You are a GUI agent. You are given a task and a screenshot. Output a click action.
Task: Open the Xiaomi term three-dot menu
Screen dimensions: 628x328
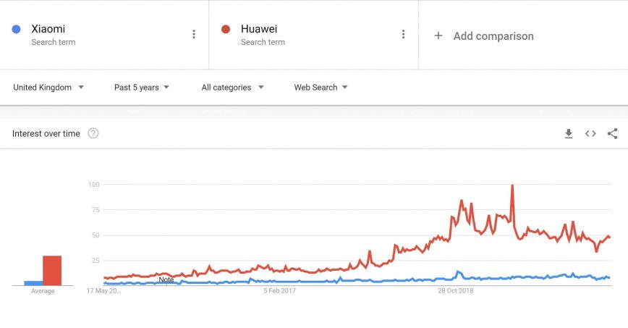tap(194, 34)
